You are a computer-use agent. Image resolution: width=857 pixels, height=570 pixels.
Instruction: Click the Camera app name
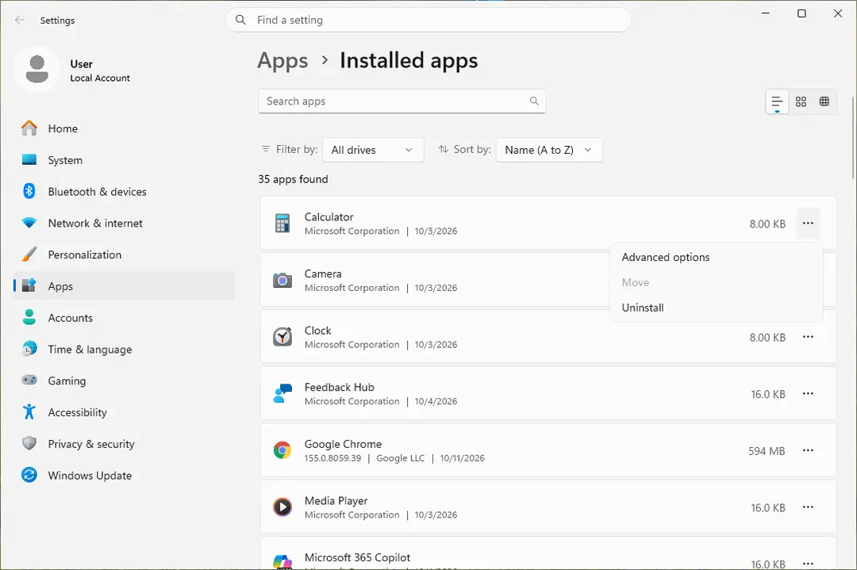pyautogui.click(x=323, y=274)
